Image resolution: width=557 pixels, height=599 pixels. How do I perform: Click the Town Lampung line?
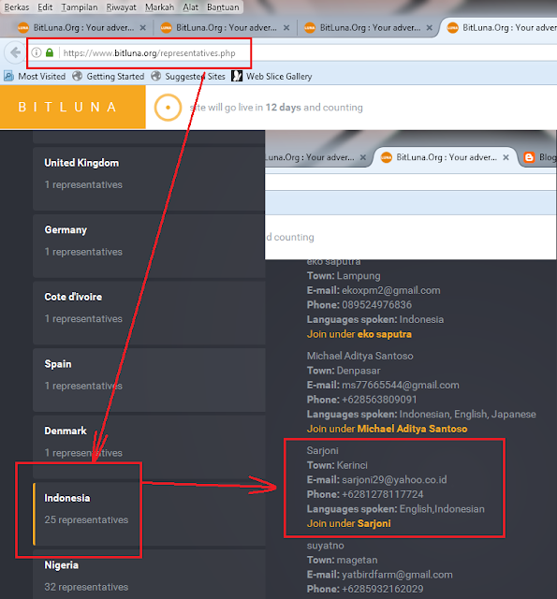coord(344,276)
